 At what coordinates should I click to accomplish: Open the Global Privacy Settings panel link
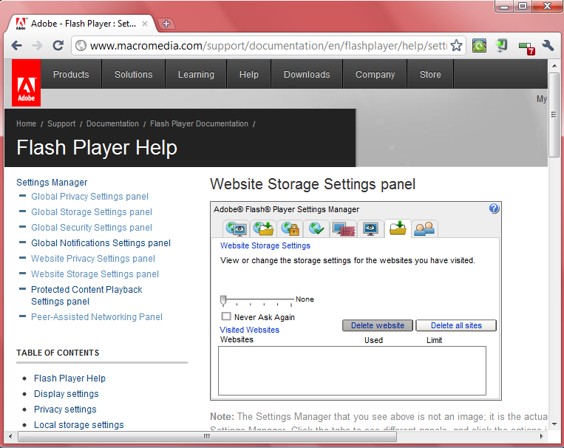[x=89, y=197]
